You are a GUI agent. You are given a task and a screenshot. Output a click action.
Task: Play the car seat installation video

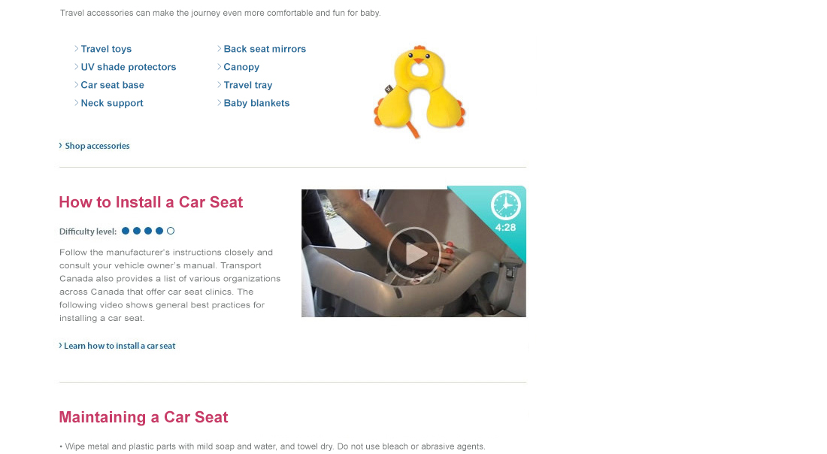click(x=414, y=254)
